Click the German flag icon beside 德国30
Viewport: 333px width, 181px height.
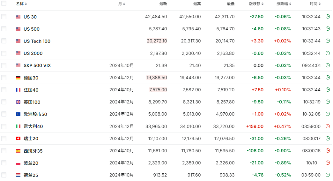click(x=18, y=78)
